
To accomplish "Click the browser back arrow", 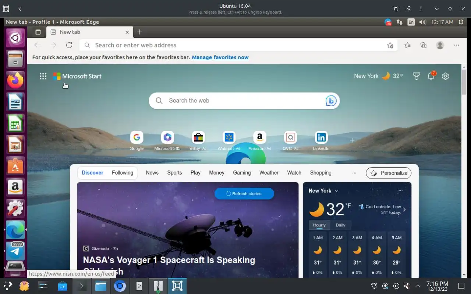I will [x=37, y=45].
